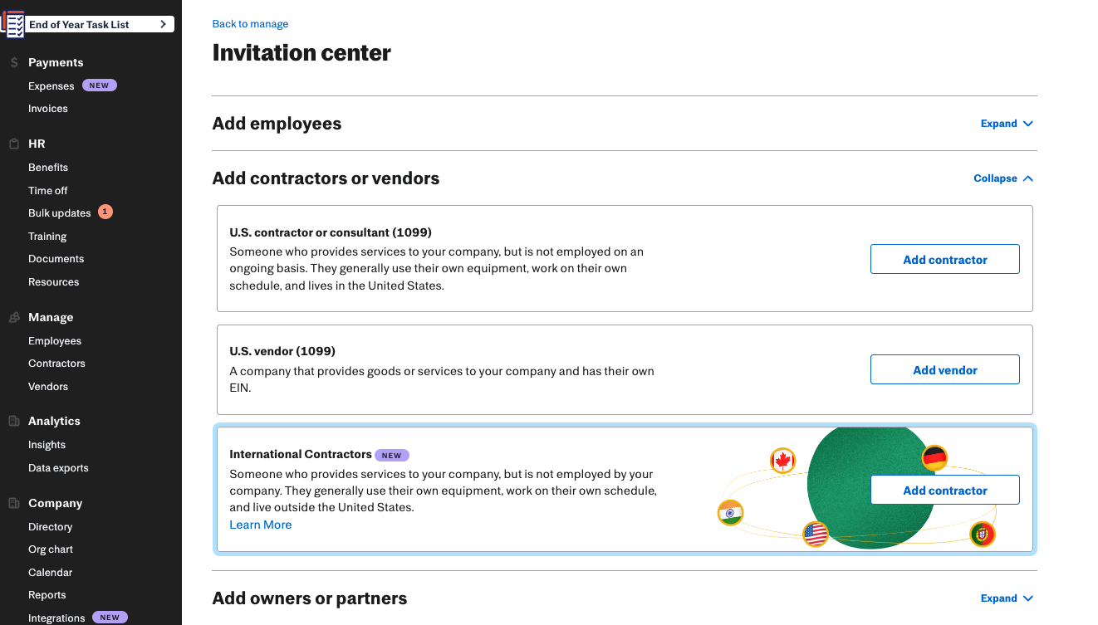Click the Germany flag icon

click(934, 457)
